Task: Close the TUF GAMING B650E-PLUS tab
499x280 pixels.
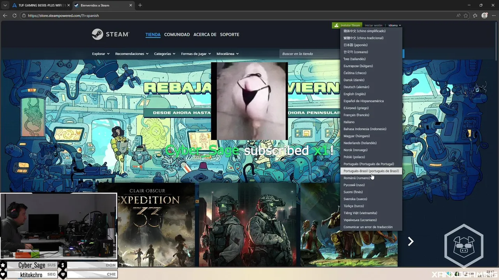Action: pos(68,5)
